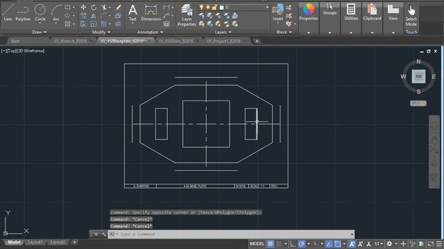444x249 pixels.
Task: Click the Insert block icon
Action: [x=277, y=12]
